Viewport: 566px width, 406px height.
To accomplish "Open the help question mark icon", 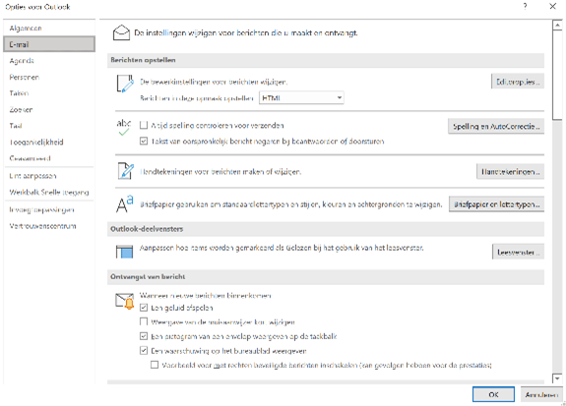I will 525,6.
